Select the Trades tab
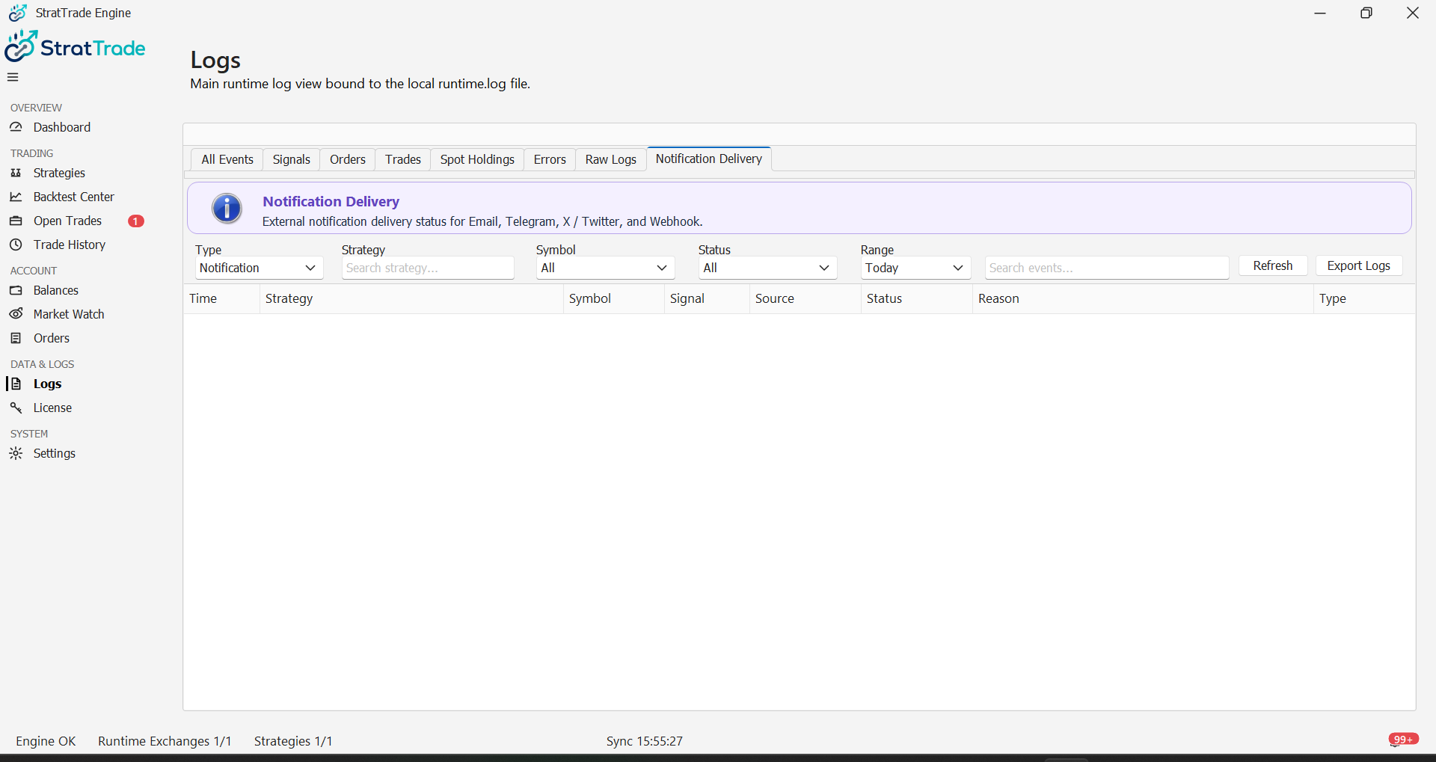1436x762 pixels. pyautogui.click(x=403, y=159)
